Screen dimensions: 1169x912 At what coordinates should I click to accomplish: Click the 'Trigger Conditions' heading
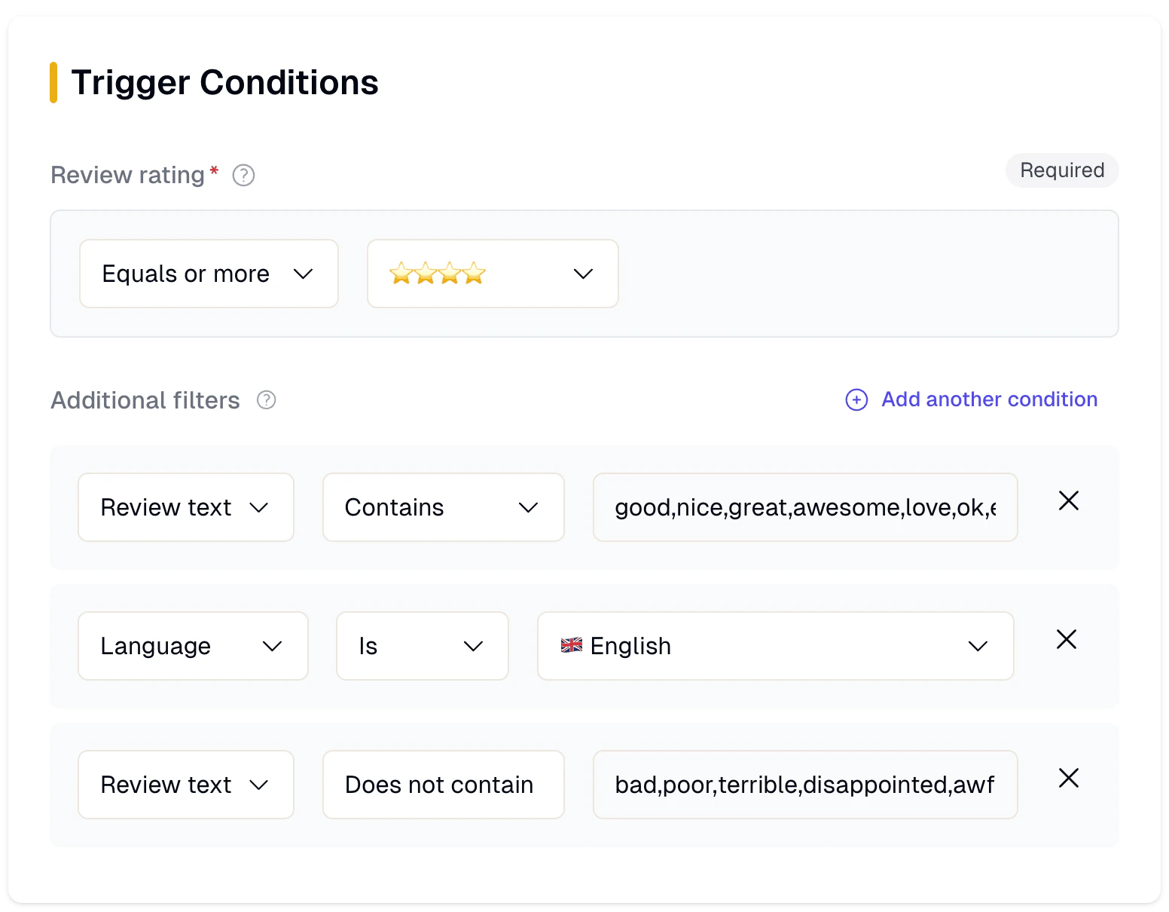click(x=224, y=82)
